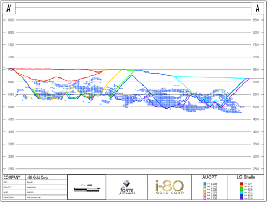
Task: Click the left axis 2500 label
Action: pos(11,169)
